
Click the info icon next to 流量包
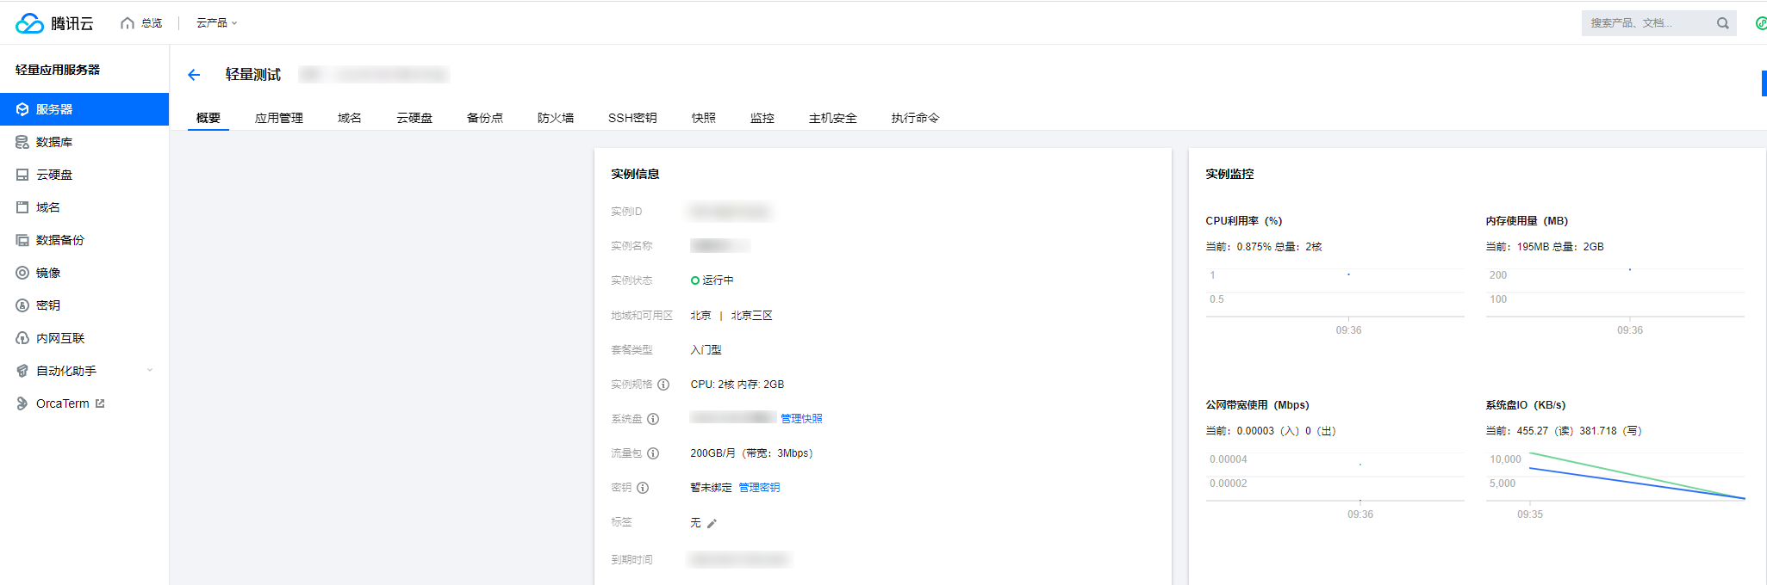[x=653, y=453]
